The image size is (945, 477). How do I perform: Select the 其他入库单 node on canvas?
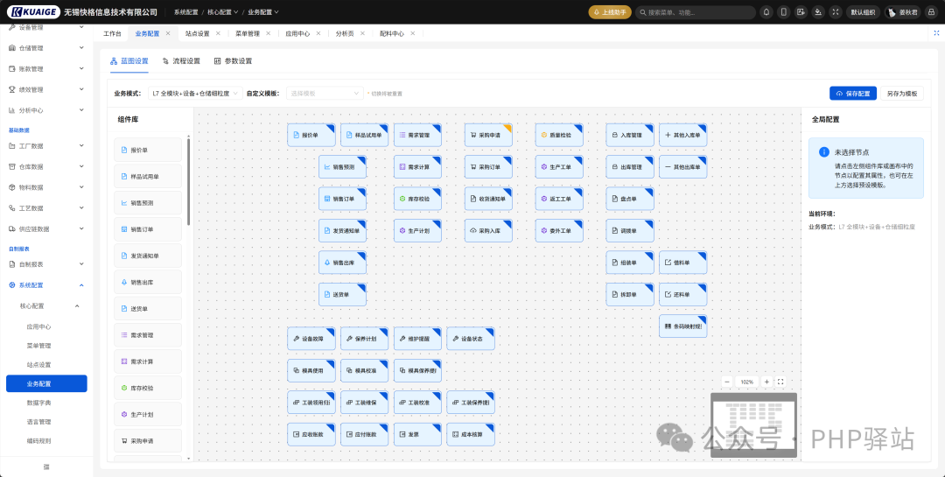tap(682, 135)
